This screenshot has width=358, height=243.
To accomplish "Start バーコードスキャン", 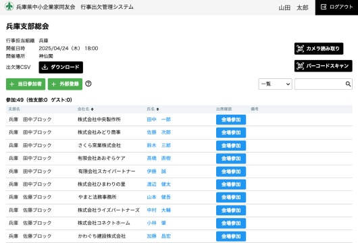I will coord(323,66).
